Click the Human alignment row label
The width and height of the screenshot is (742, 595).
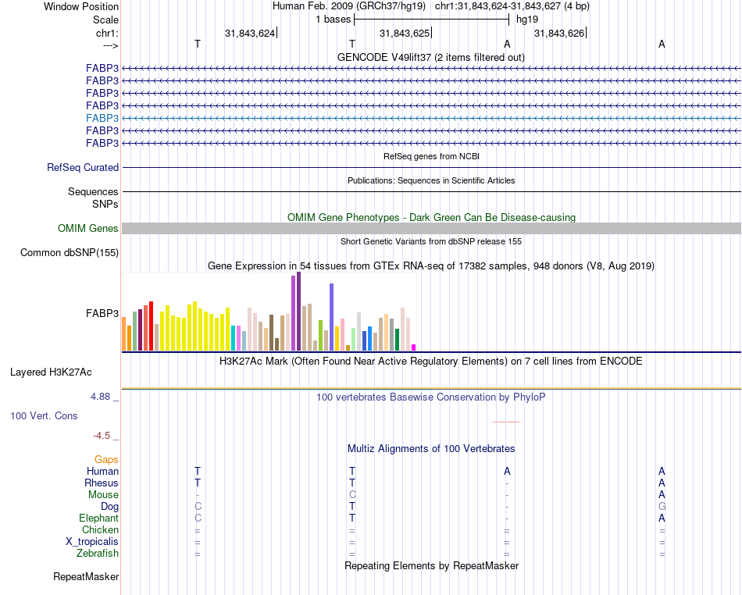[x=102, y=471]
